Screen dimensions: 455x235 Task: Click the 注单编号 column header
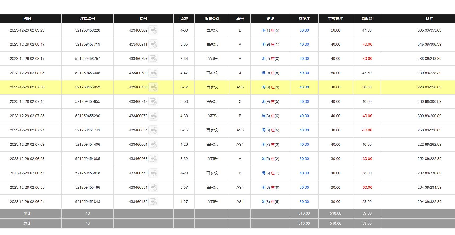tap(88, 19)
